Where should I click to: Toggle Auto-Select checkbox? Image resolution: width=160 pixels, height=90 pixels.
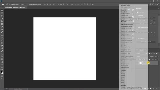(12, 4)
